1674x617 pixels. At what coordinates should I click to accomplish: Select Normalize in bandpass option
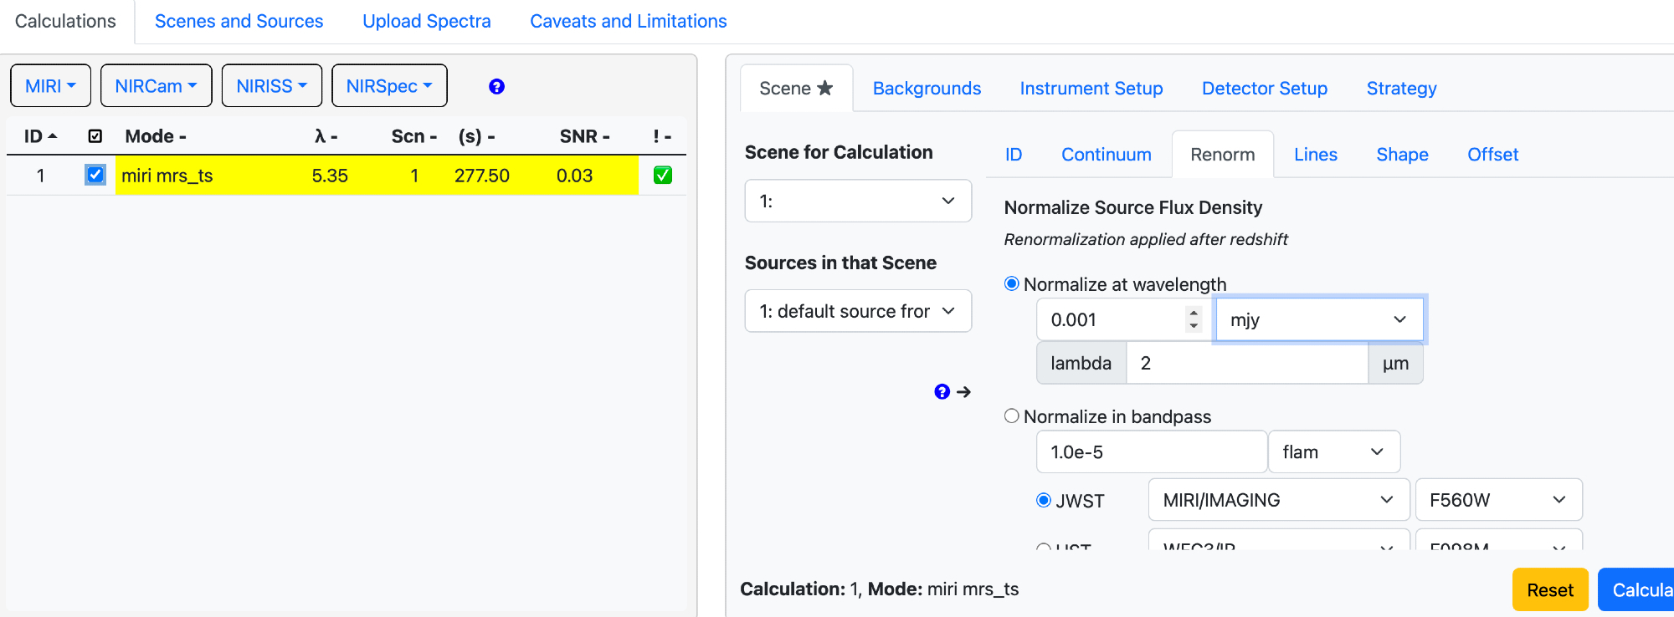pyautogui.click(x=1012, y=416)
